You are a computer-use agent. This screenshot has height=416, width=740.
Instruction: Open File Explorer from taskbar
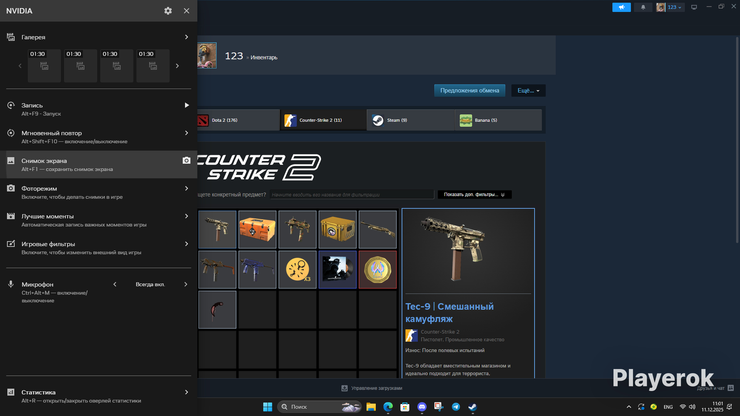pos(371,407)
